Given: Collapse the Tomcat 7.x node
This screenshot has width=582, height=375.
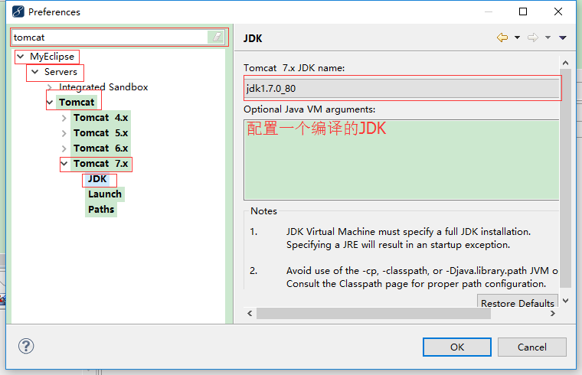Looking at the screenshot, I should point(64,164).
